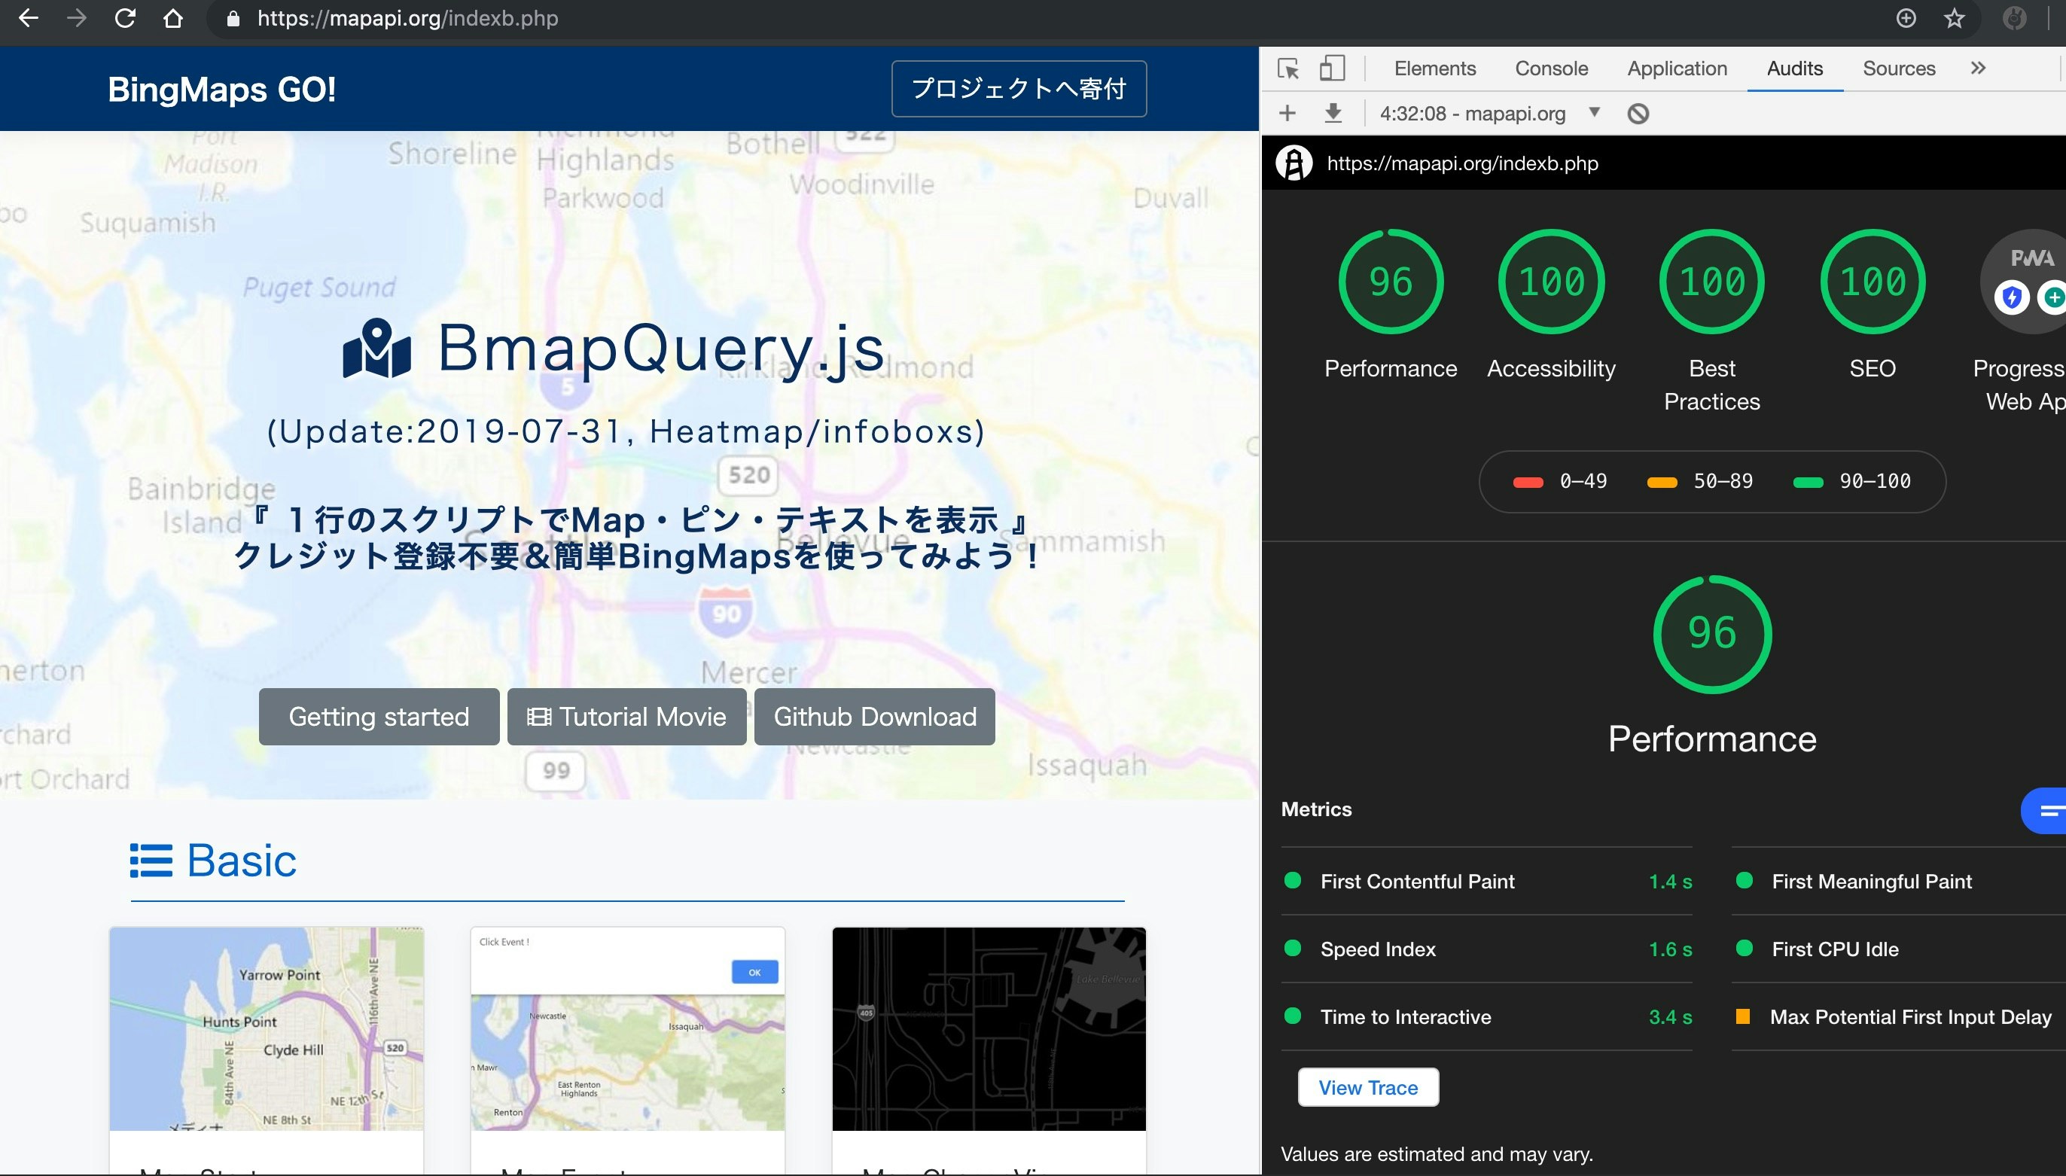Click the BingMaps GO! site title
The image size is (2066, 1176).
(x=222, y=89)
